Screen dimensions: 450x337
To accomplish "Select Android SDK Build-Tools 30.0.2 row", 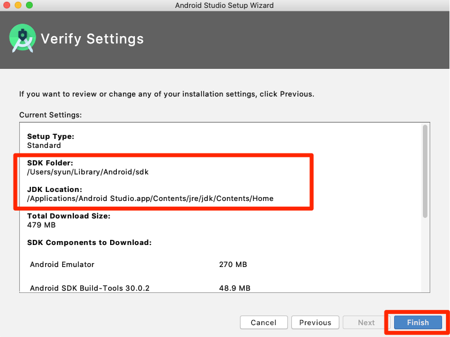I will tap(140, 288).
